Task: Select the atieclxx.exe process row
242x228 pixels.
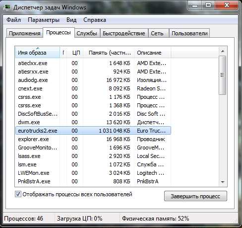Action: point(93,63)
